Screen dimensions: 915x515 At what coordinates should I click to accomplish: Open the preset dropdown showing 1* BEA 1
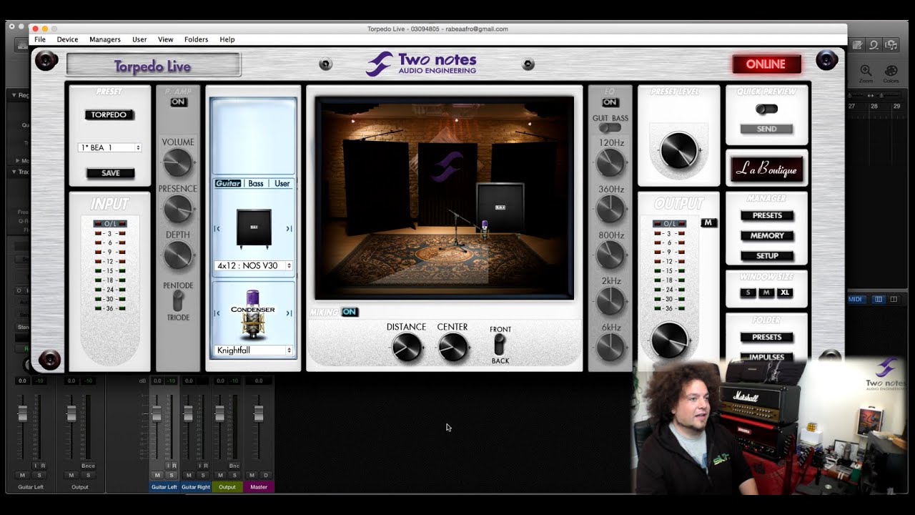[x=109, y=147]
